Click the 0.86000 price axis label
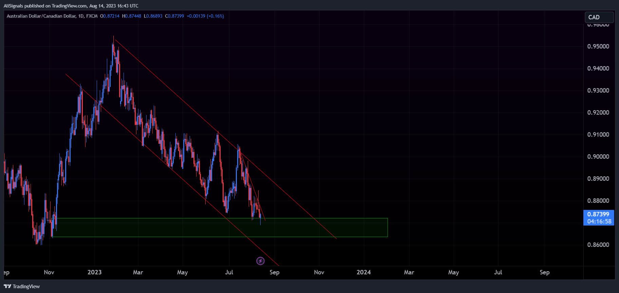Screen dimensions: 619x293 (598, 245)
